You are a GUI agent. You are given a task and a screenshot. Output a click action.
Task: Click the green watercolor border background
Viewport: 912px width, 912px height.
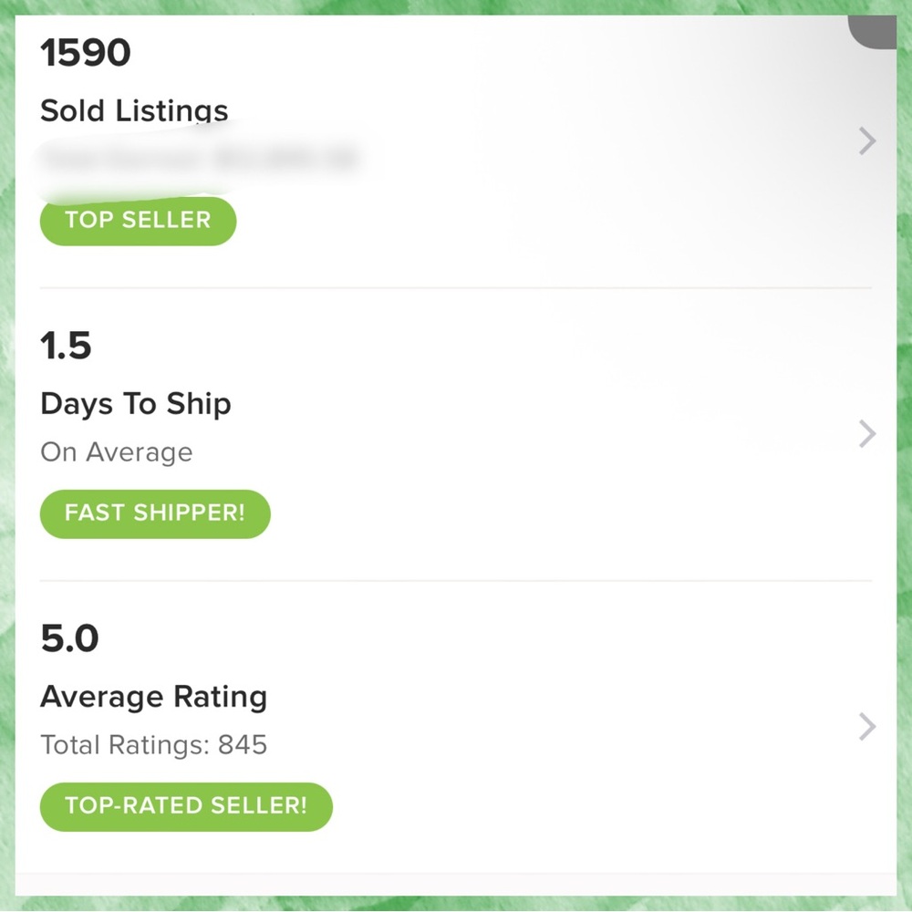[7, 456]
